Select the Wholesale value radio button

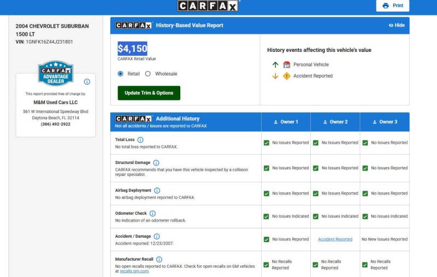point(147,74)
